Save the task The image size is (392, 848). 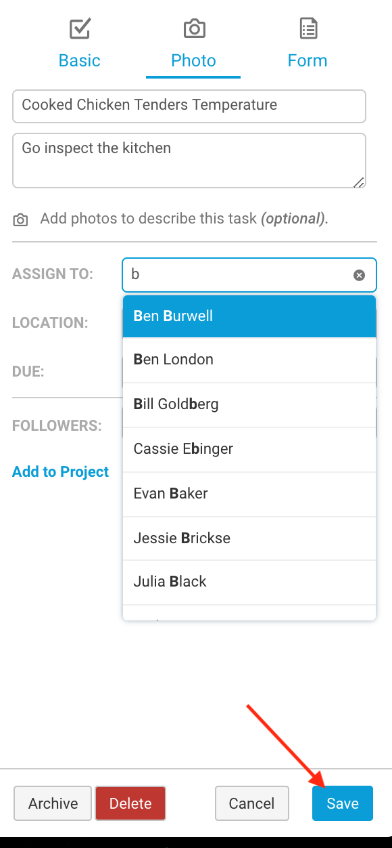point(343,803)
